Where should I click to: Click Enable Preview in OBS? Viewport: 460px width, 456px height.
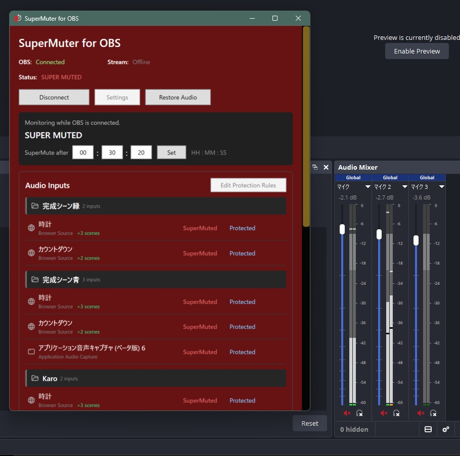(x=417, y=52)
